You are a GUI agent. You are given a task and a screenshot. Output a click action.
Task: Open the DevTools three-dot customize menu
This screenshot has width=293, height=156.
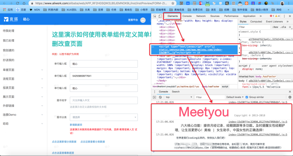pos(284,16)
